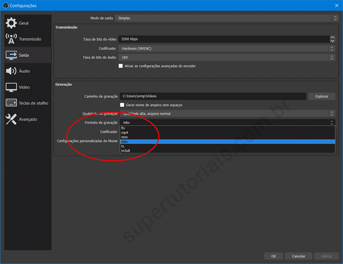
Task: Toggle Gerar nome de arquivo sem espaços
Action: (x=122, y=105)
